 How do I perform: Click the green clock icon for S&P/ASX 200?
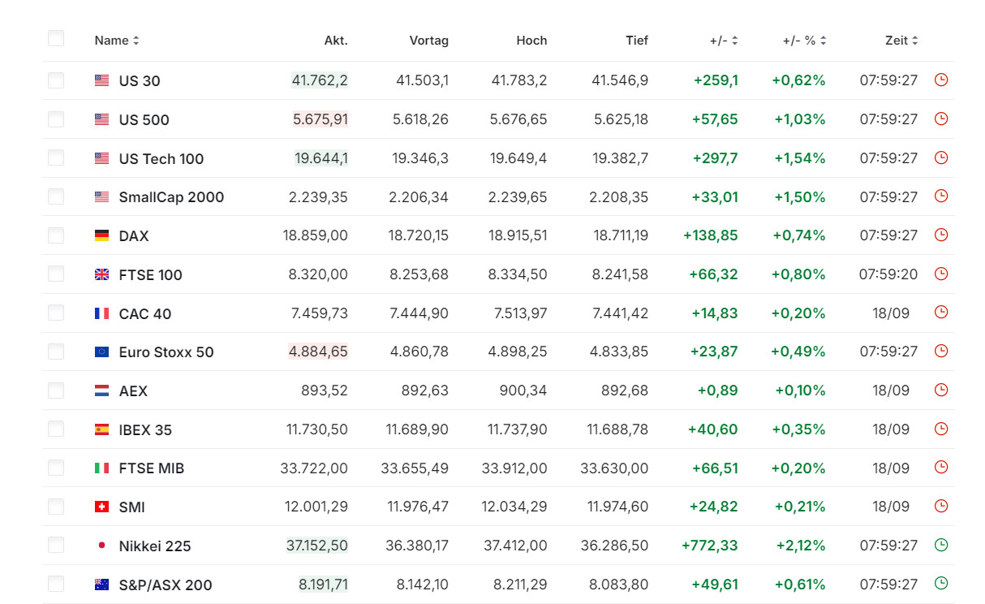941,583
